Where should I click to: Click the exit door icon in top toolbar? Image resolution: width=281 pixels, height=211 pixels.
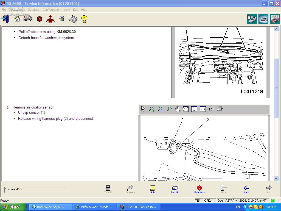[x=5, y=19]
